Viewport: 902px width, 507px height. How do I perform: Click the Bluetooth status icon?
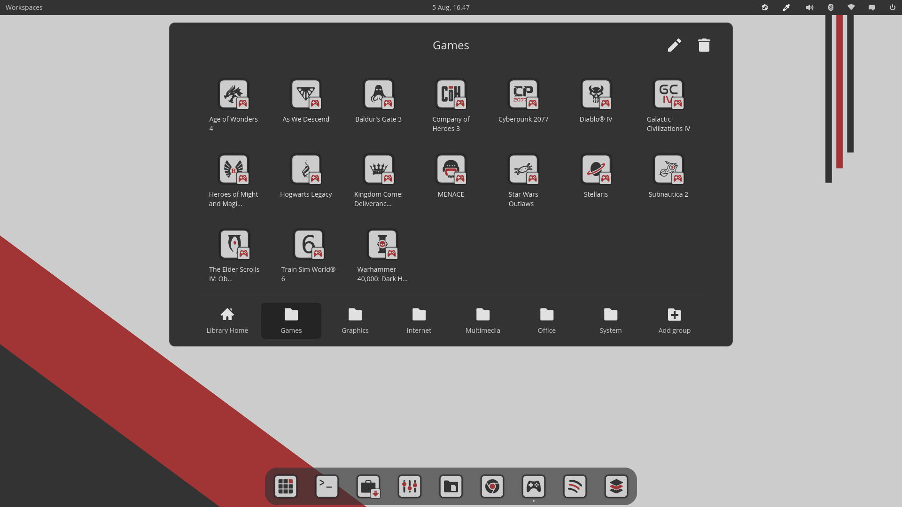pos(831,8)
